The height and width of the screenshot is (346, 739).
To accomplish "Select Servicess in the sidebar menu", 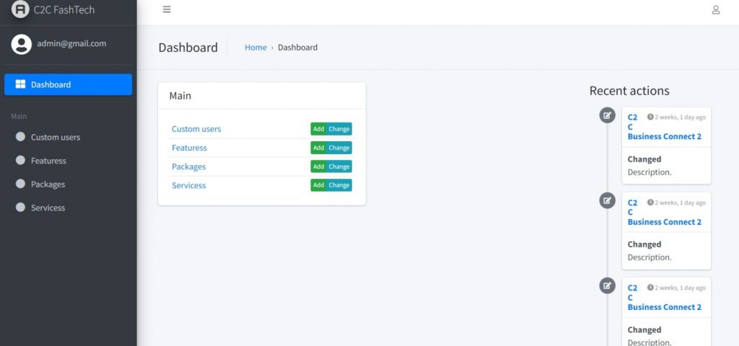I will (x=48, y=208).
